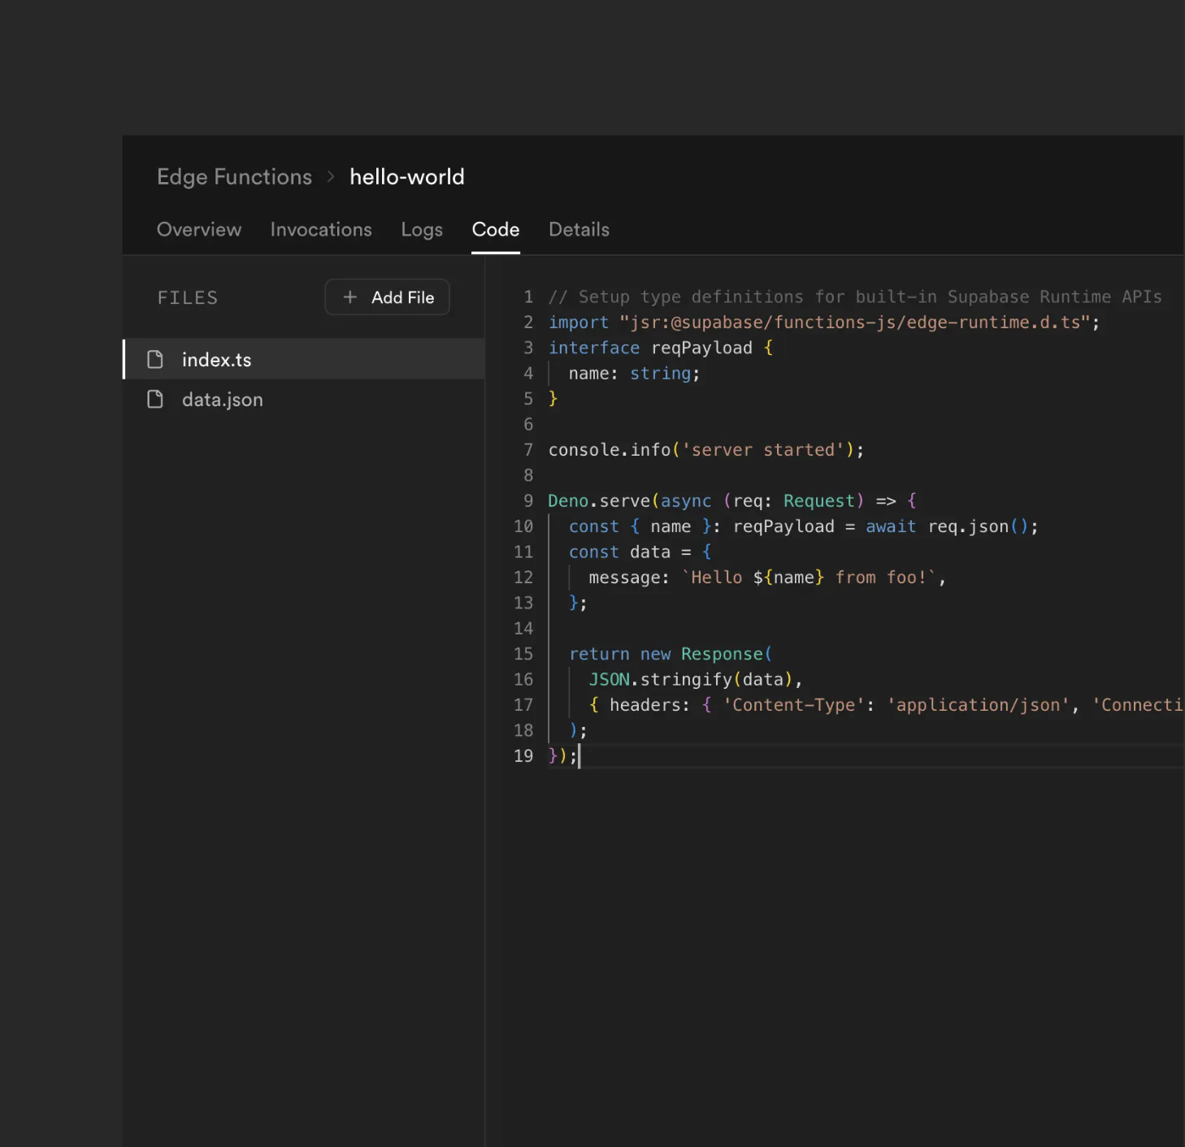Screen dimensions: 1185x1147
Task: Click the jsr:@supabase import string
Action: pyautogui.click(x=854, y=322)
